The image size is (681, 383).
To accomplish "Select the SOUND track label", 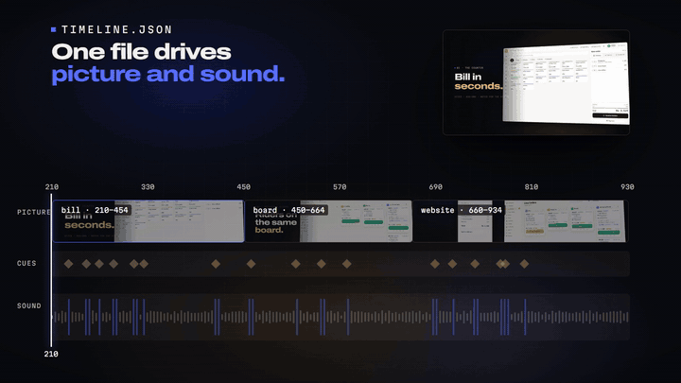I will pos(29,305).
